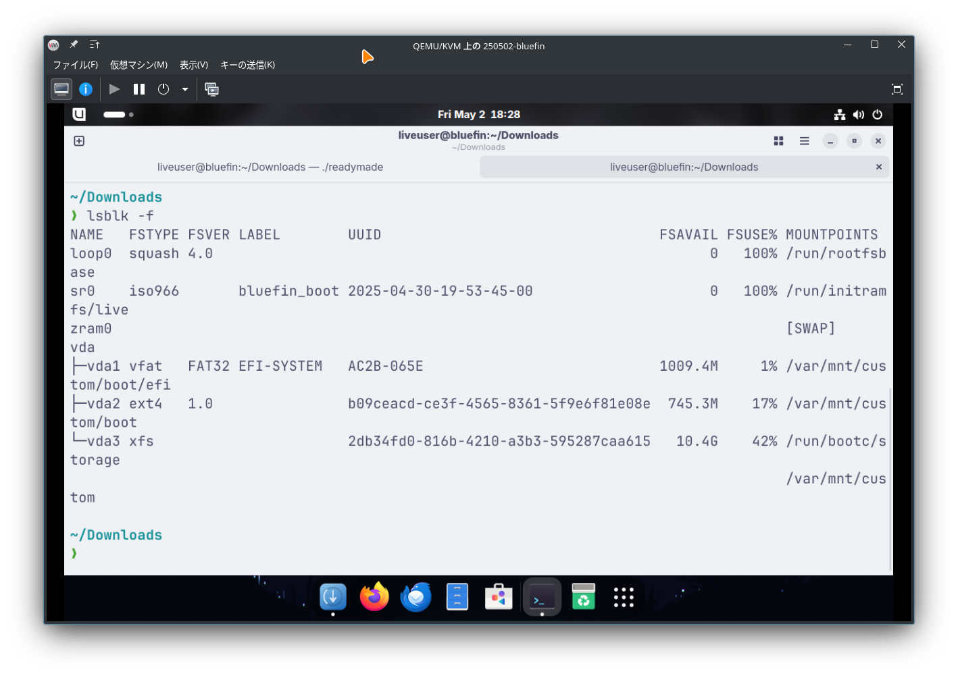
Task: Click the 'squash' filesystem type
Action: point(154,254)
